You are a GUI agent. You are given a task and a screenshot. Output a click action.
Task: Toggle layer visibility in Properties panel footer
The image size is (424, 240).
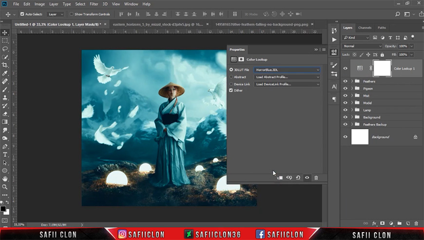tap(307, 178)
